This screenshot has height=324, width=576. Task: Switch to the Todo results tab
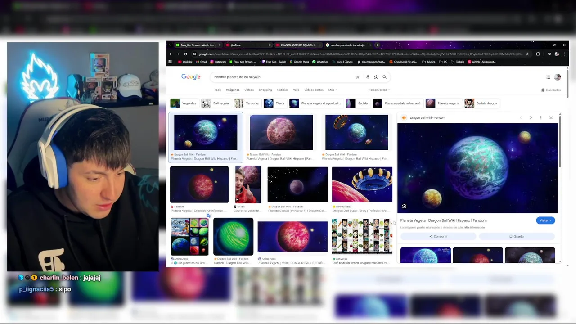(x=217, y=90)
